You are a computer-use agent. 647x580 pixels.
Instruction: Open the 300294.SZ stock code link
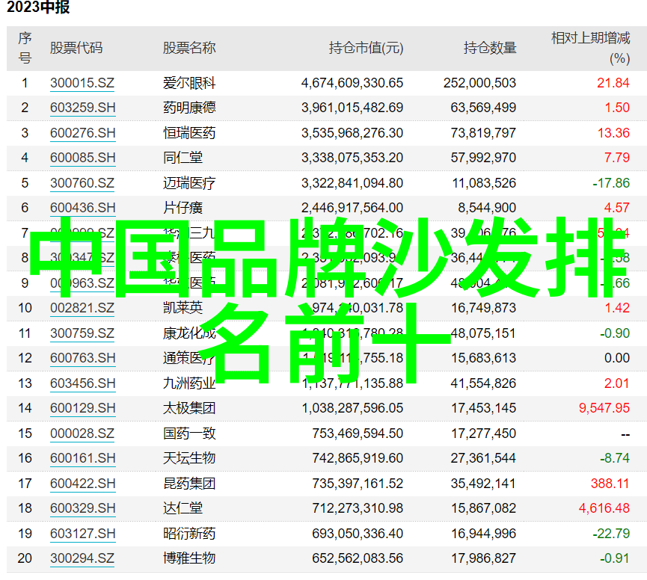point(82,558)
